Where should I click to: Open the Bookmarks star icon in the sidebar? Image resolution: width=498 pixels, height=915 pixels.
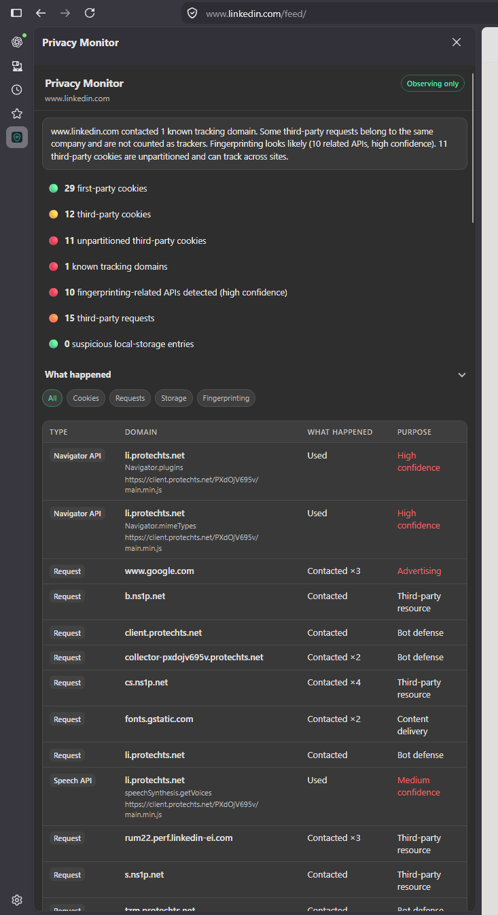coord(17,113)
